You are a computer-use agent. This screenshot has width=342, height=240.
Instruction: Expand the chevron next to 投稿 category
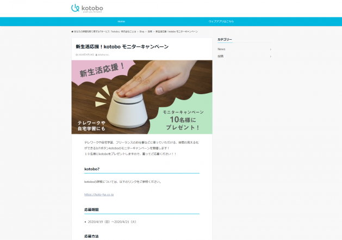(270, 57)
